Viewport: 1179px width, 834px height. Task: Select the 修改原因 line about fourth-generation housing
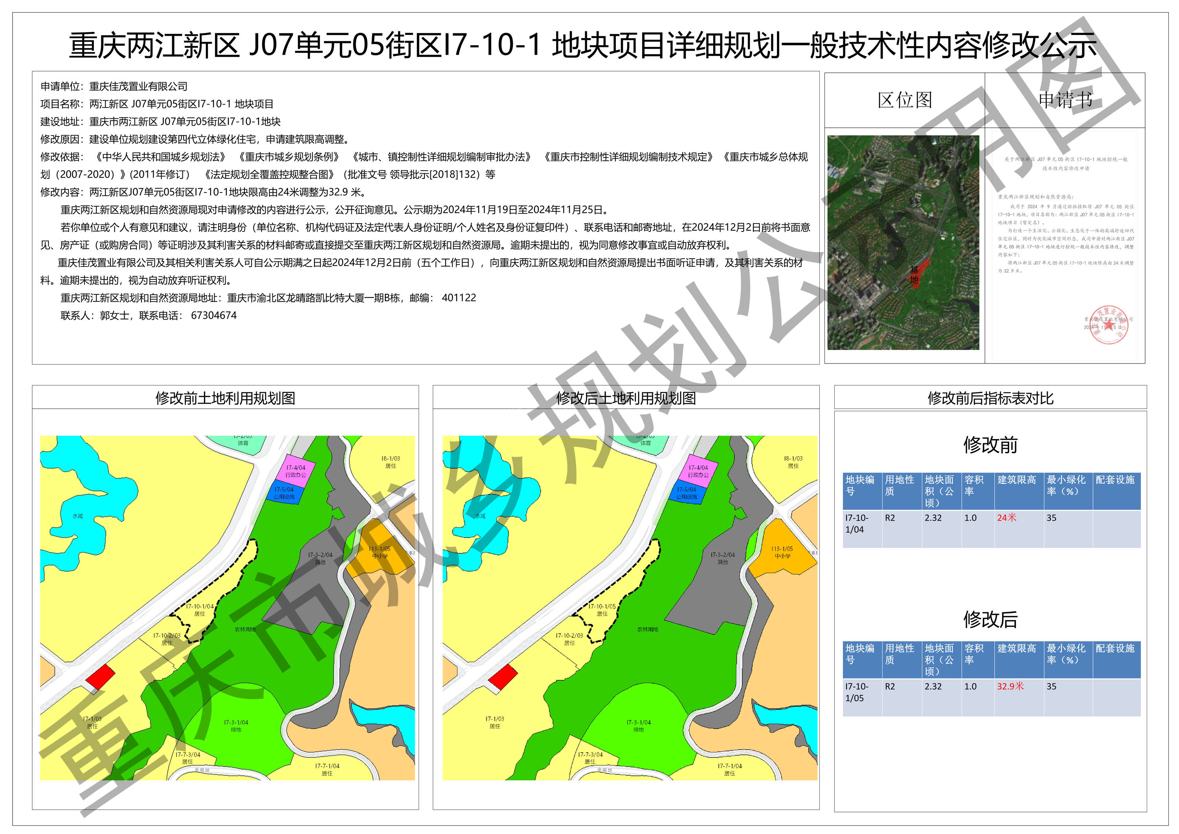point(196,139)
